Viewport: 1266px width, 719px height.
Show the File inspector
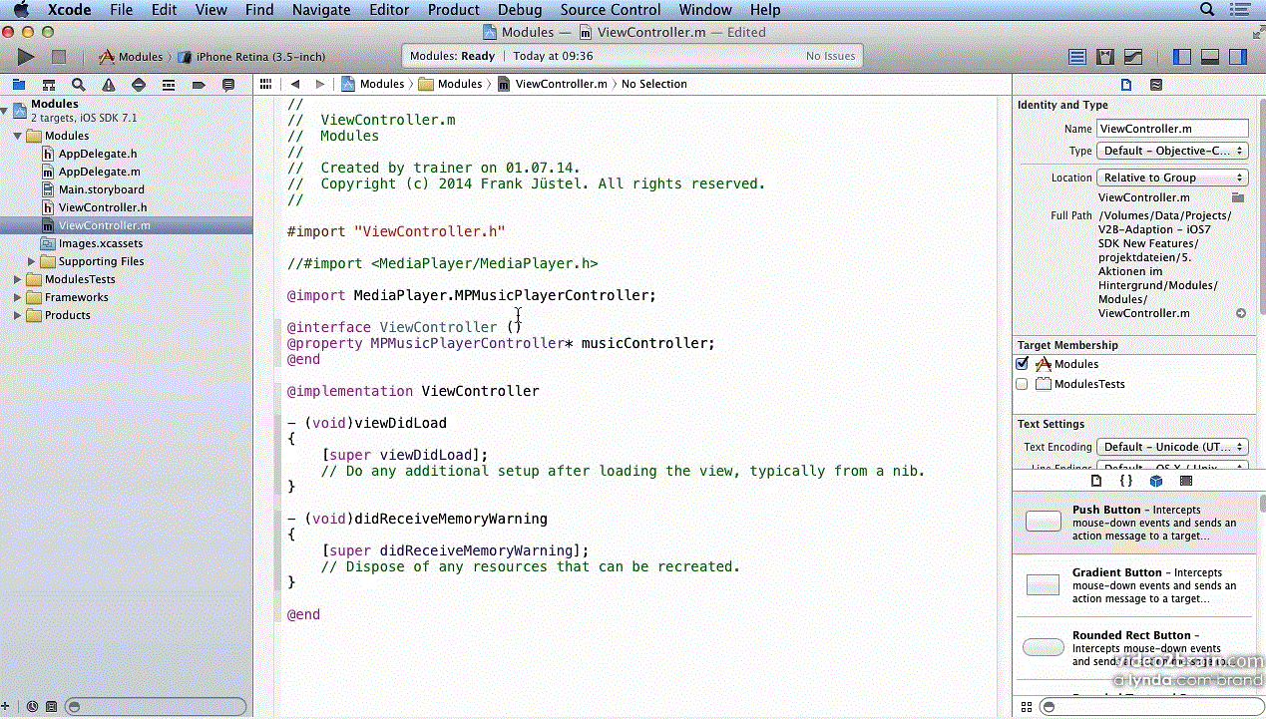[x=1126, y=85]
